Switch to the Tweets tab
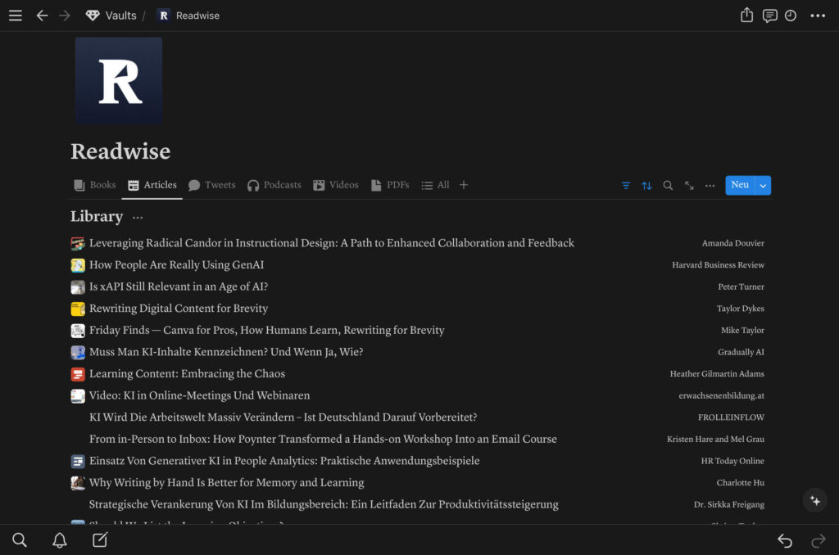This screenshot has height=555, width=839. click(x=220, y=185)
